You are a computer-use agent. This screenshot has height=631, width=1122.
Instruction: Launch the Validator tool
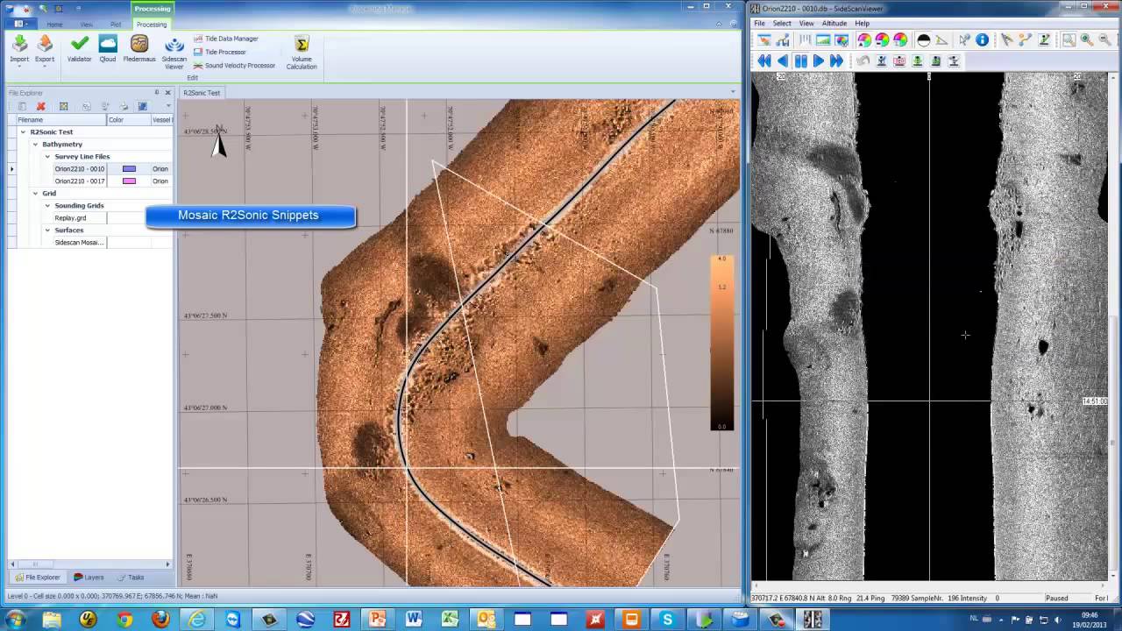click(80, 49)
